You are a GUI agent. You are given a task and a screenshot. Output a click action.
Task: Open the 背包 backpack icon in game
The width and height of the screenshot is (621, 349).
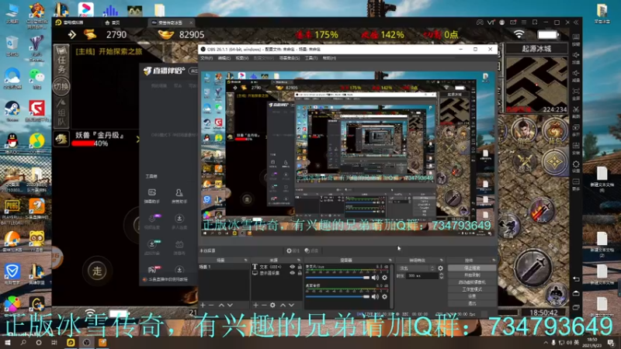pyautogui.click(x=554, y=131)
